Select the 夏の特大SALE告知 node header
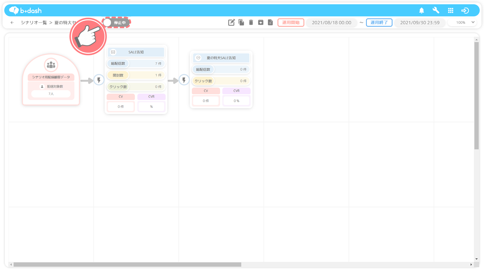The image size is (484, 272). coord(221,58)
